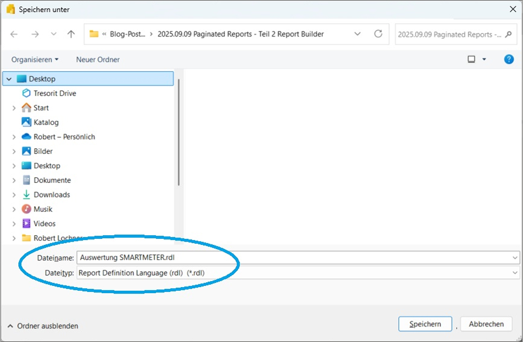Click the Forward navigation arrow
Image resolution: width=523 pixels, height=342 pixels.
pos(34,34)
